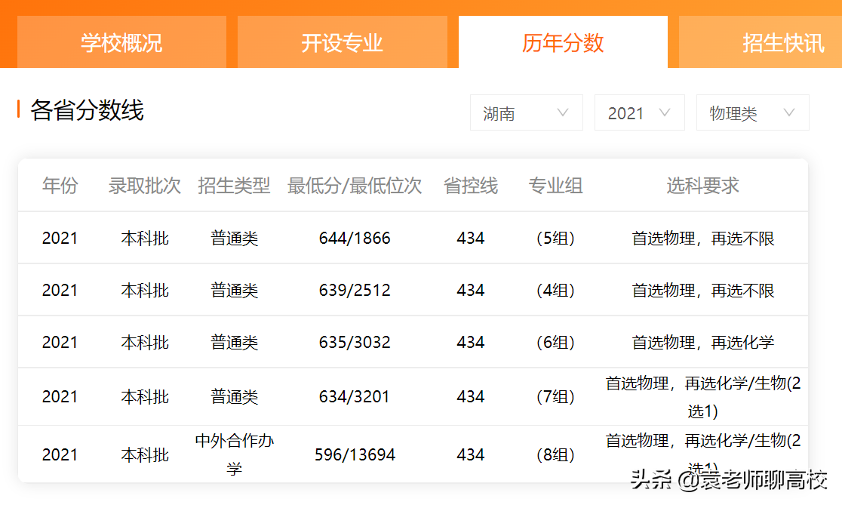Click the 2021 dropdown chevron arrow

pos(665,112)
